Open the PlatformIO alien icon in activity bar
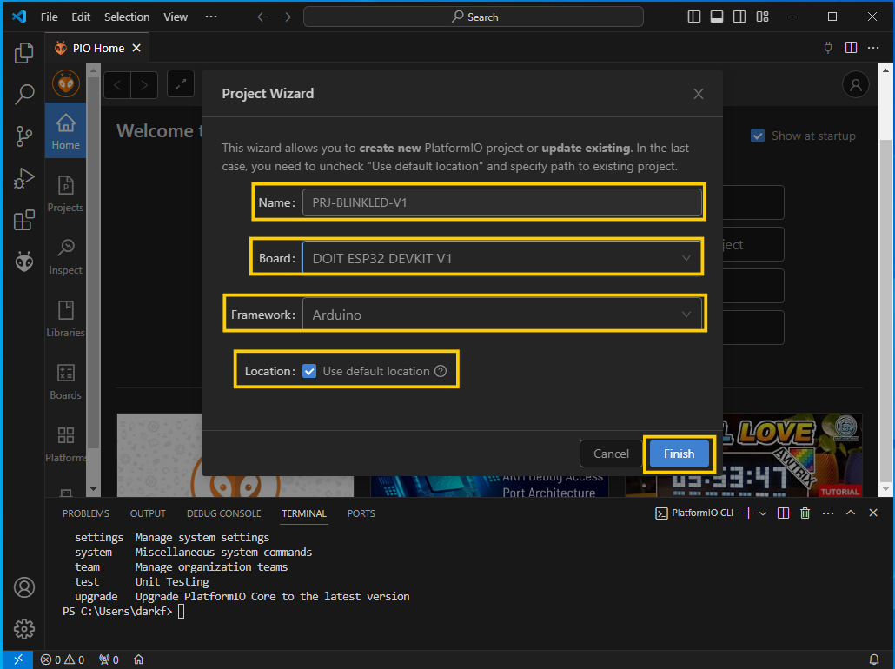Viewport: 895px width, 669px height. click(24, 262)
